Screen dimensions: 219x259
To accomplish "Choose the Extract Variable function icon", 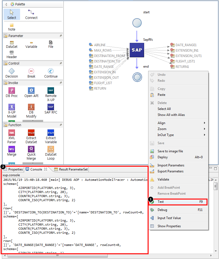I will pyautogui.click(x=51, y=137).
